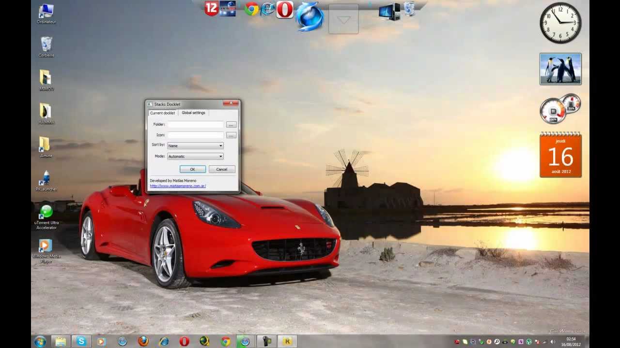
Task: Open the Mode dropdown showing Automatic
Action: pyautogui.click(x=195, y=156)
